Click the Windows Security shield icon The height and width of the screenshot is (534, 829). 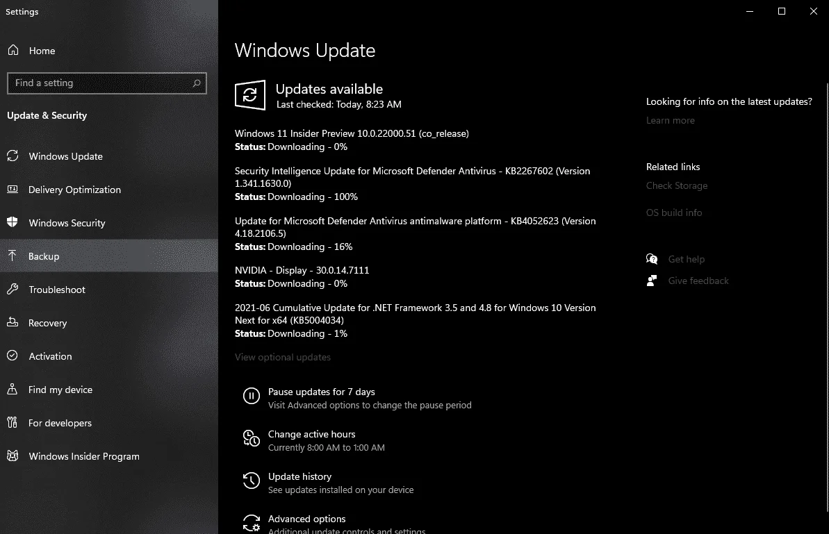tap(13, 222)
